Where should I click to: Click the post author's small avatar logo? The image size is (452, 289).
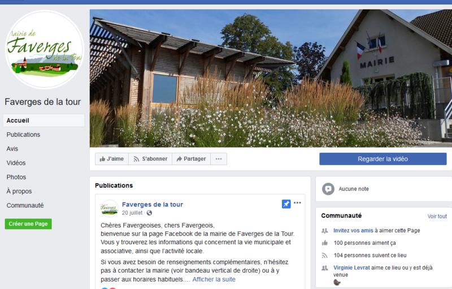tap(110, 208)
